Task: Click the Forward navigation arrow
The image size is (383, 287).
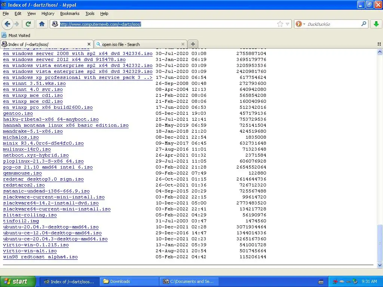Action: click(x=16, y=24)
